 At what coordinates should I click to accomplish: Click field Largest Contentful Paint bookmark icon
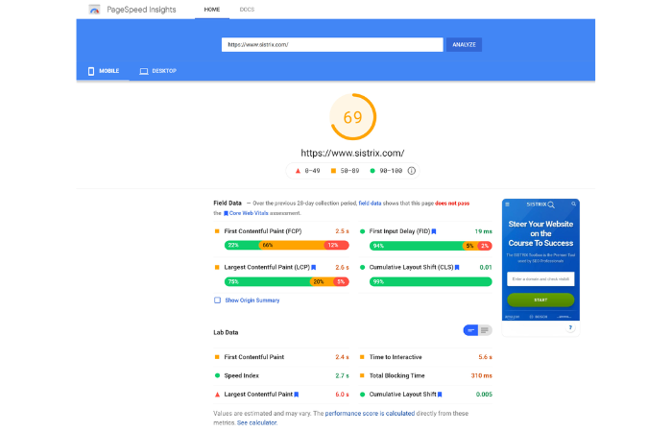click(x=313, y=268)
